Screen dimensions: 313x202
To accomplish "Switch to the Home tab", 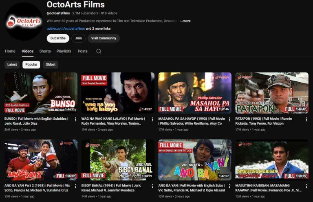I will coord(10,51).
